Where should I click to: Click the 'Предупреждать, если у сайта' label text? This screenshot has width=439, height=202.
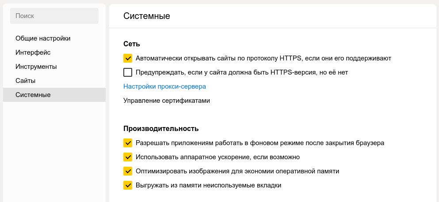click(x=242, y=72)
